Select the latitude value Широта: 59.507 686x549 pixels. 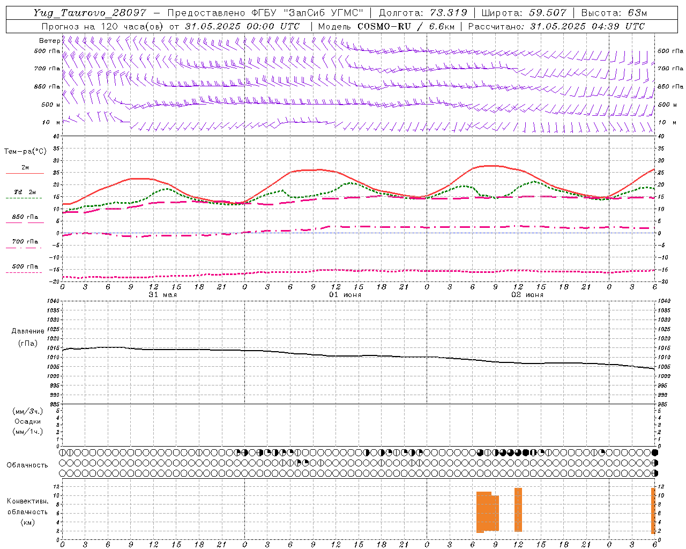524,13
